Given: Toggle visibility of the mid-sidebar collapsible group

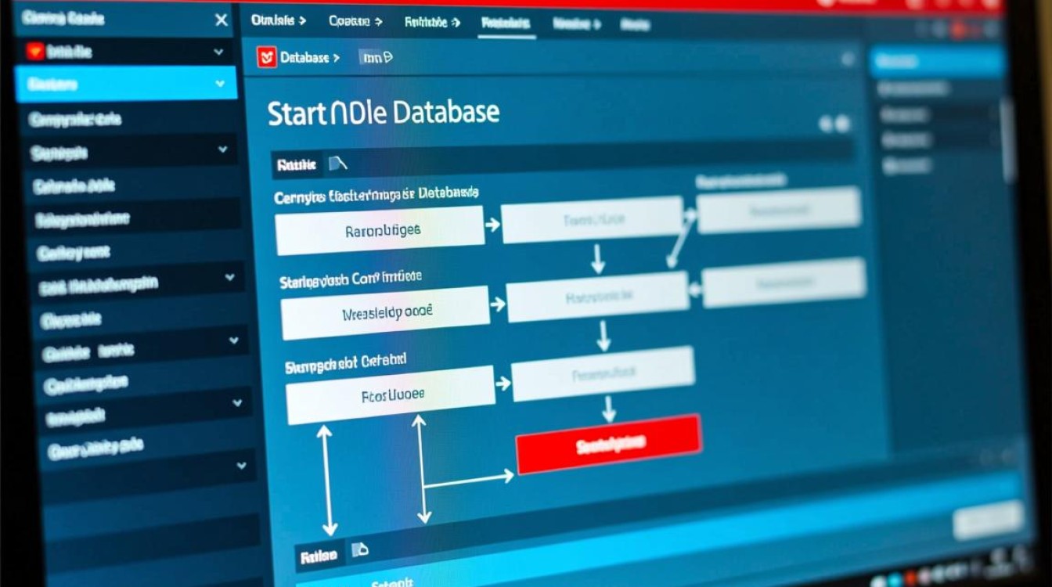Looking at the screenshot, I should click(229, 277).
